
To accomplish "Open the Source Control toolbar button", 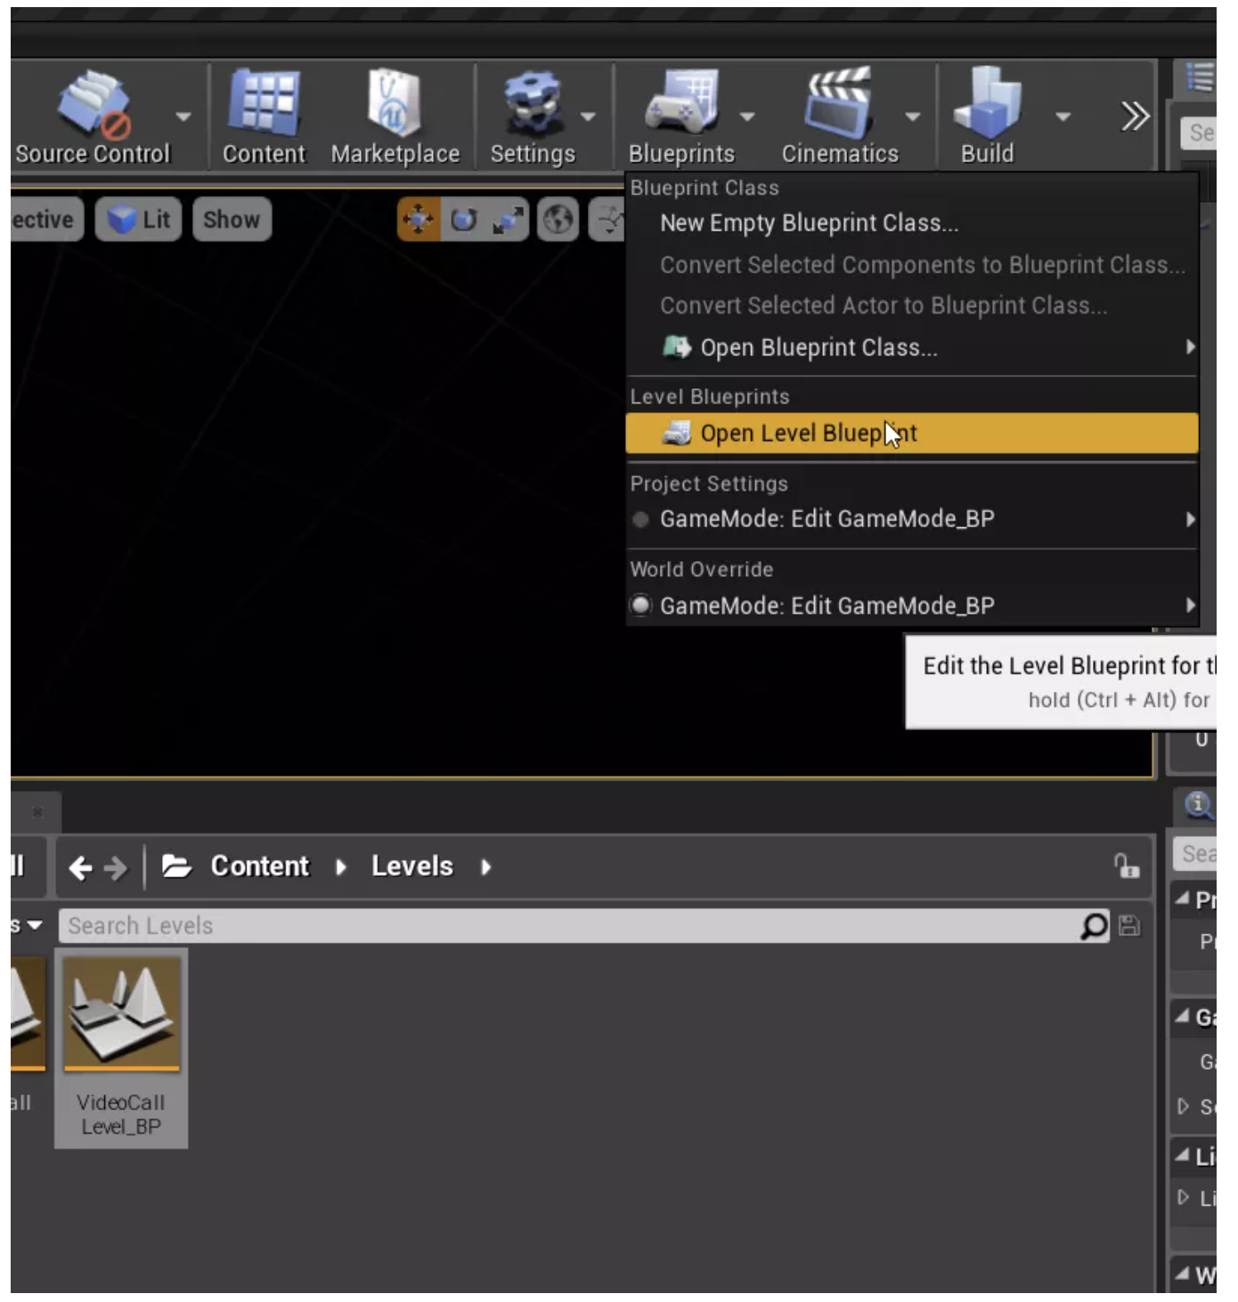I will pyautogui.click(x=92, y=117).
